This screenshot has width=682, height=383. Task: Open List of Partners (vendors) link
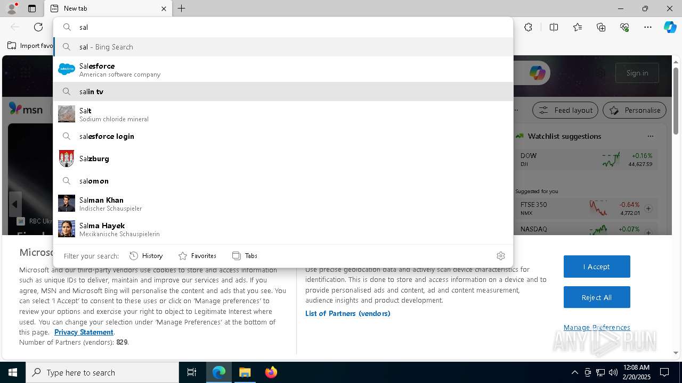point(348,313)
